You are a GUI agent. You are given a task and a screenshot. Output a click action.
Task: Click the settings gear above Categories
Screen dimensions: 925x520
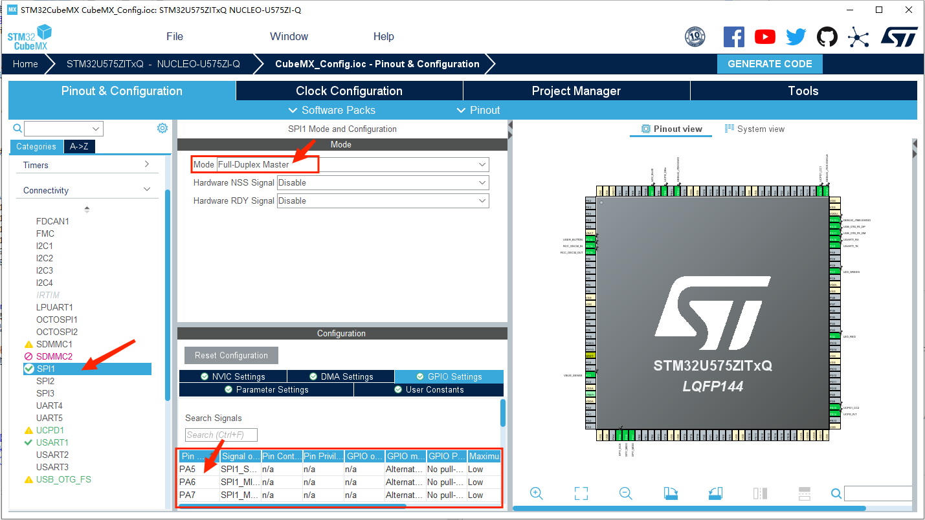point(162,128)
